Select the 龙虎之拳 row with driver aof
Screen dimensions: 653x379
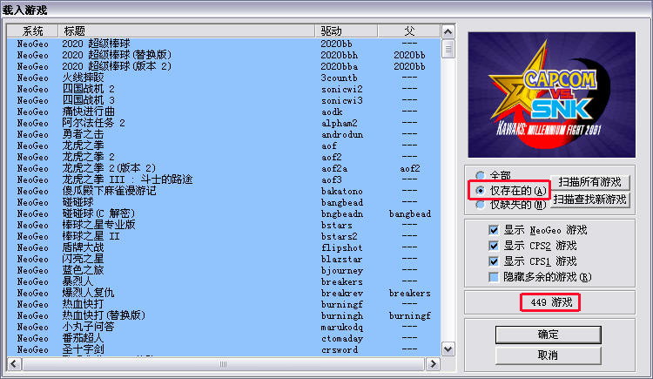[224, 146]
